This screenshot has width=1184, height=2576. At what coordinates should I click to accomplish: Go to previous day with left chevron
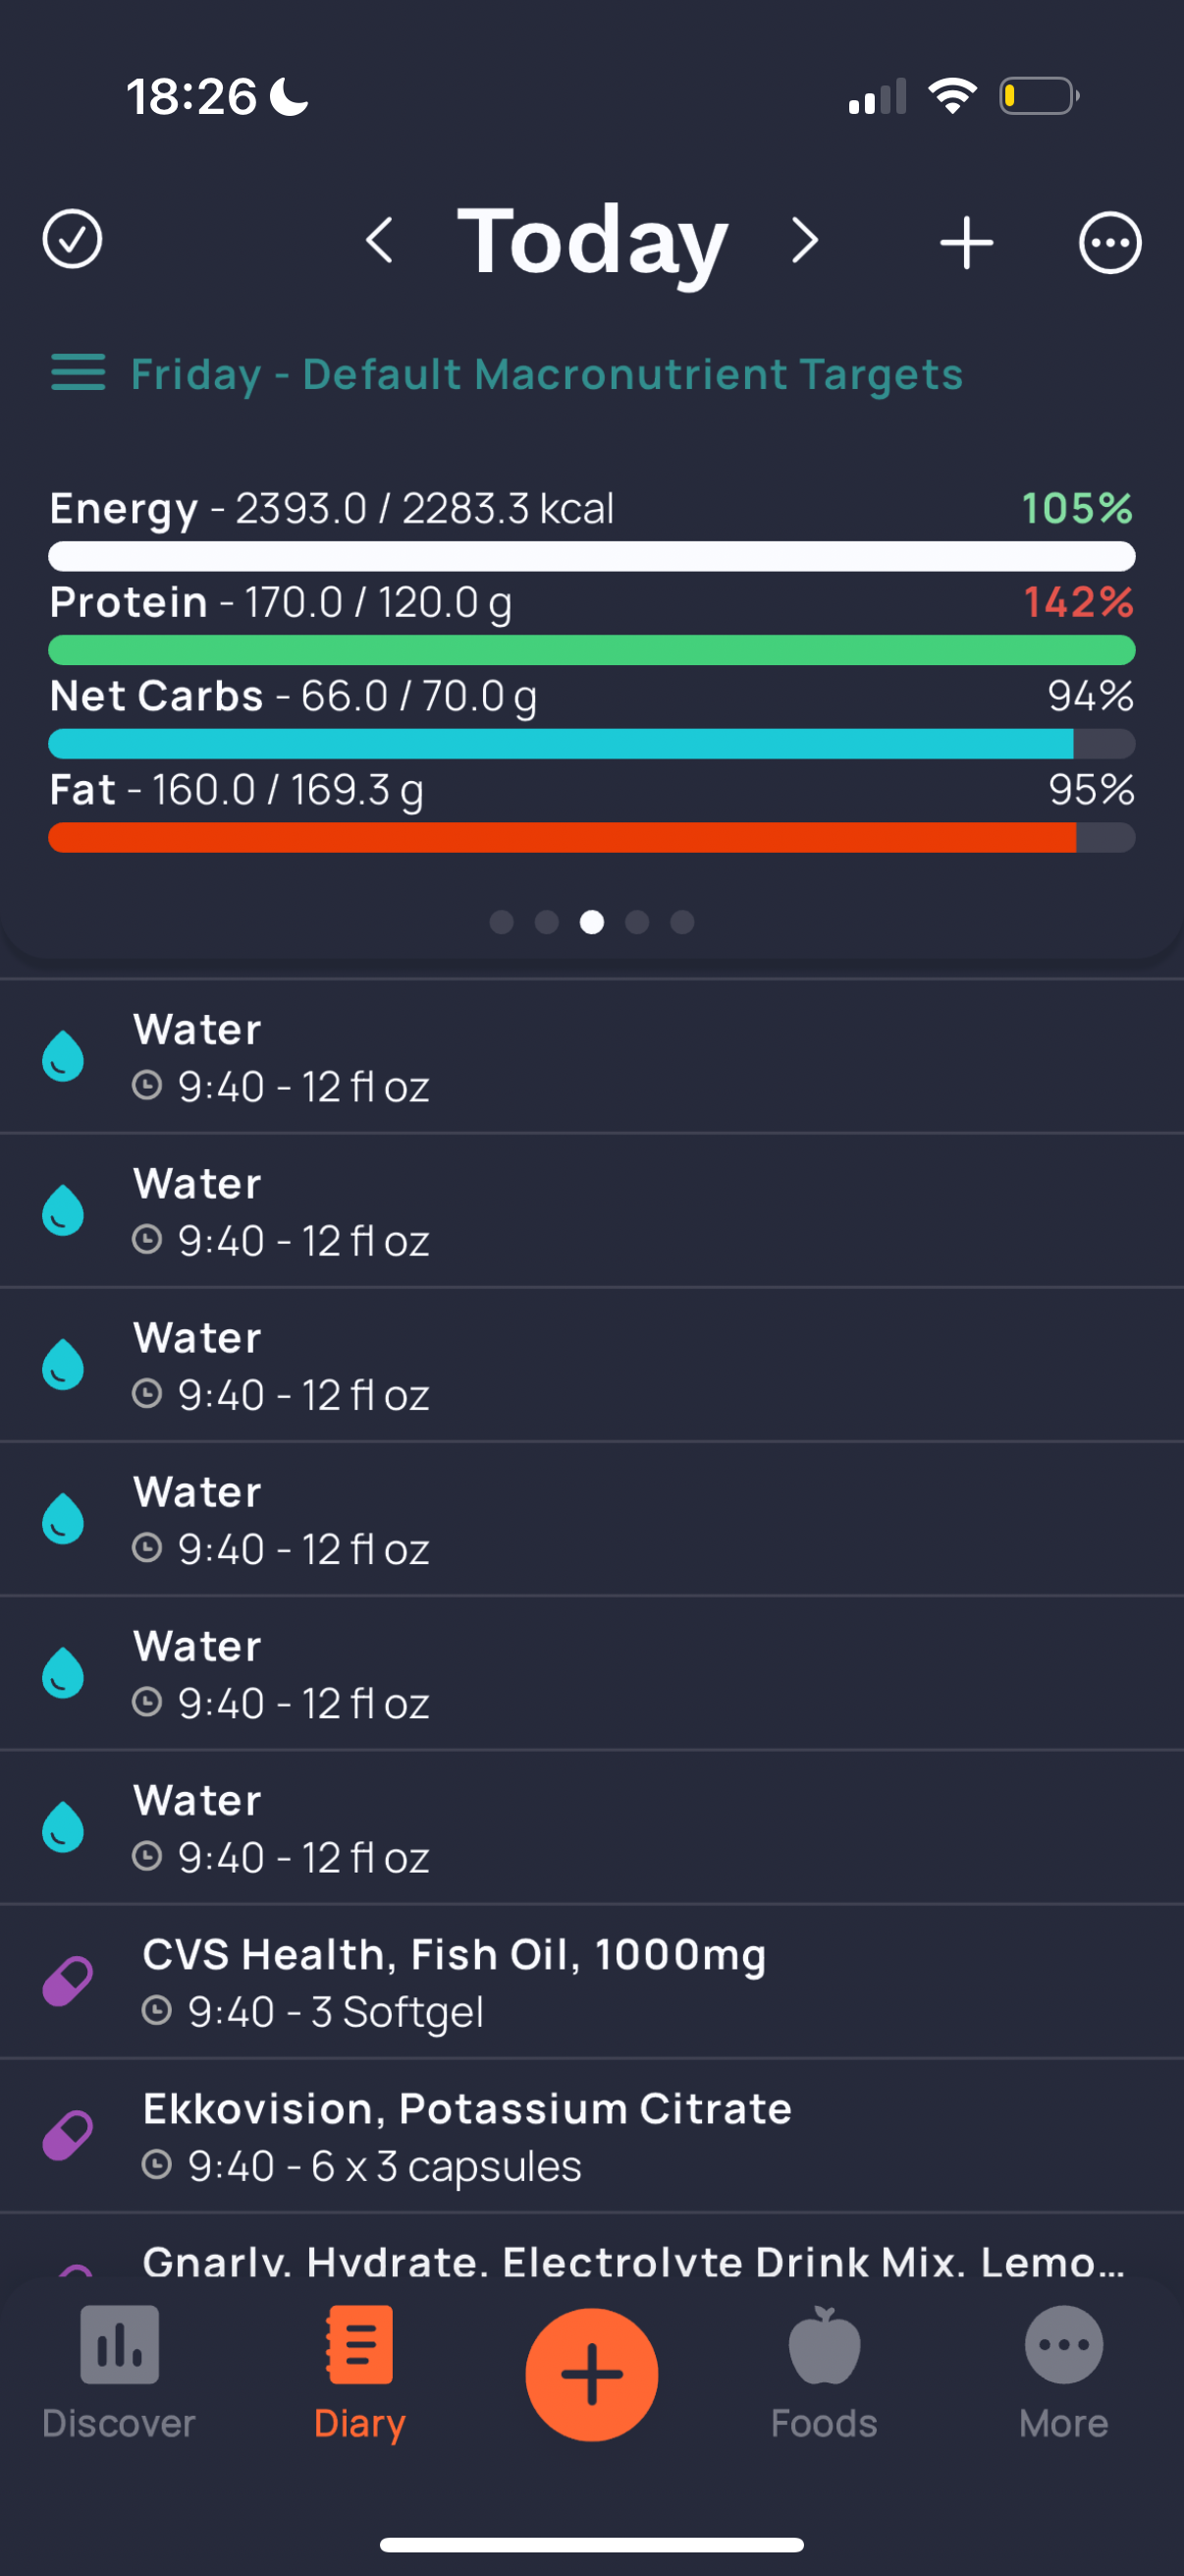point(380,241)
